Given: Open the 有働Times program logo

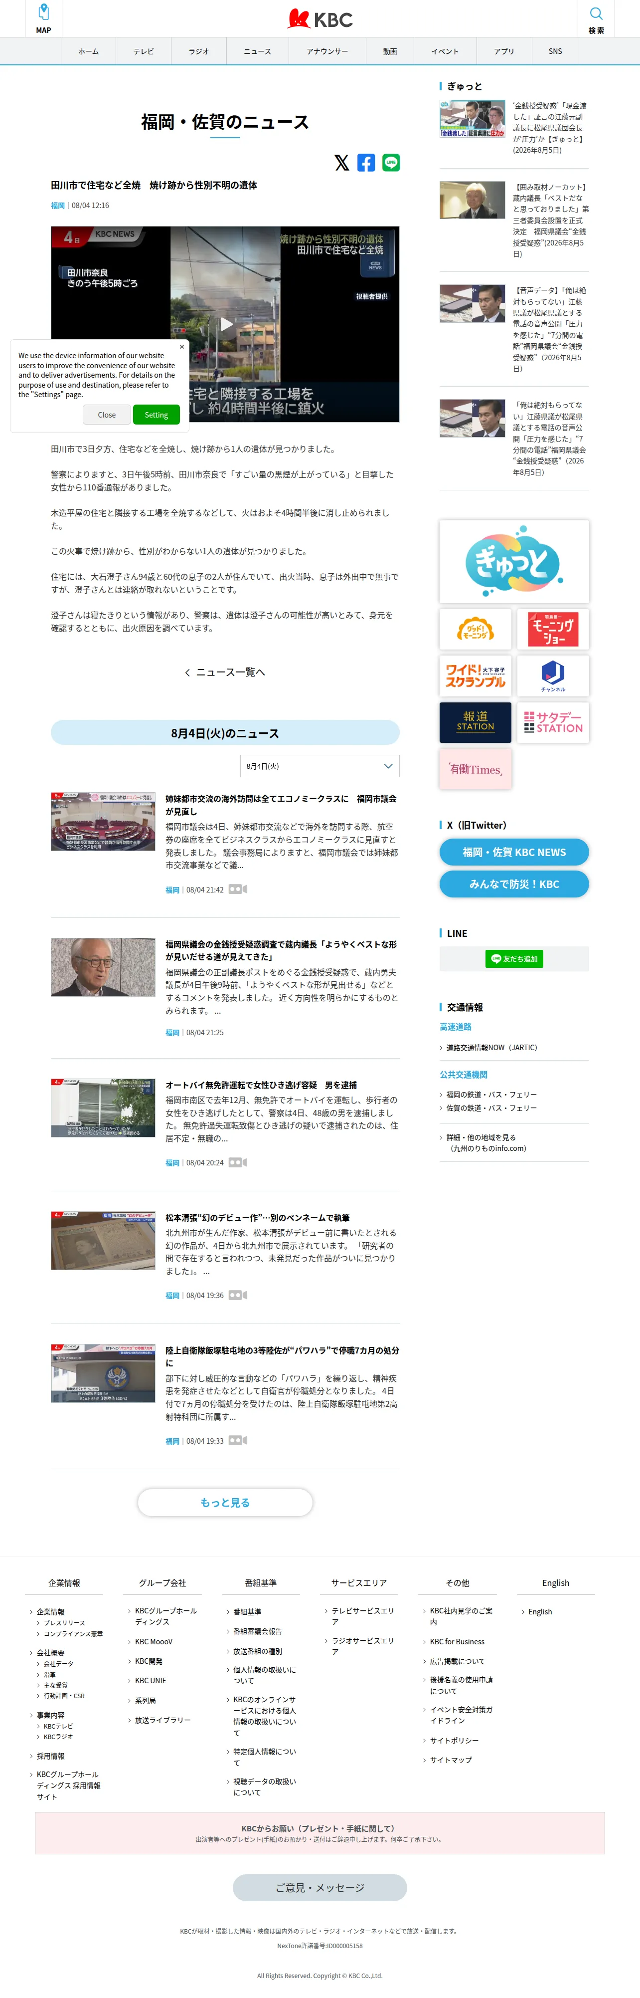Looking at the screenshot, I should (475, 769).
